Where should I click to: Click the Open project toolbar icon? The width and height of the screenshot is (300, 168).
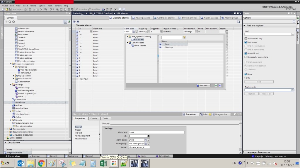click(x=7, y=9)
